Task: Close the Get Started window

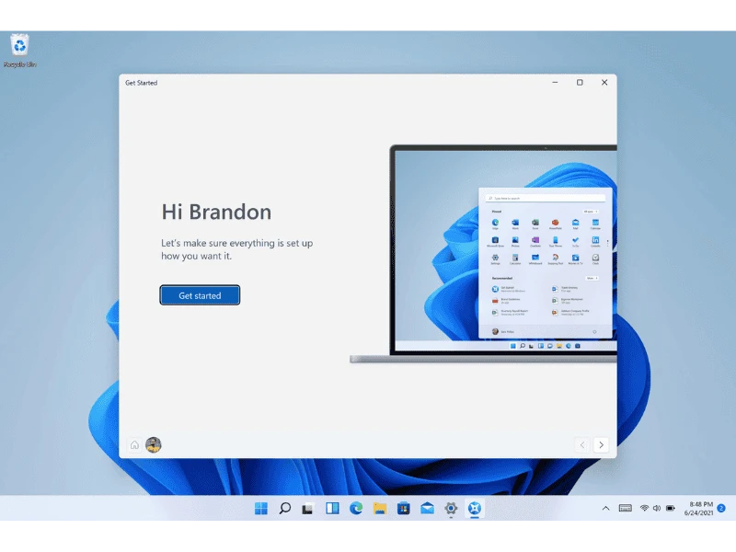Action: [x=604, y=83]
